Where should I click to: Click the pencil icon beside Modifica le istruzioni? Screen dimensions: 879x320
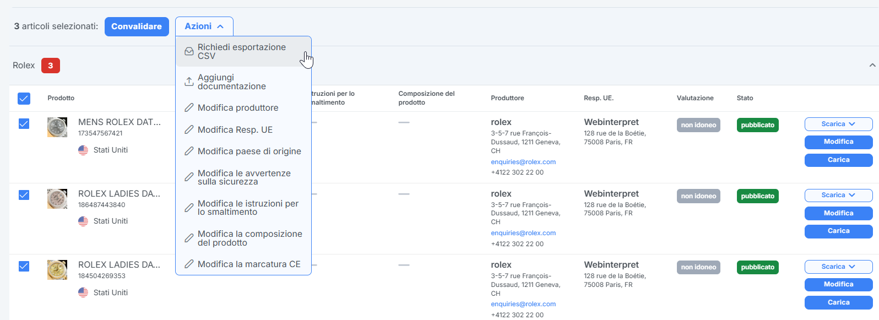(x=189, y=208)
